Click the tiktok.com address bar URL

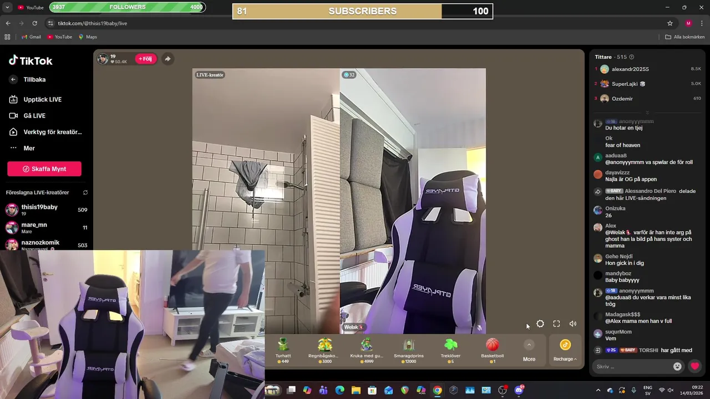[x=93, y=23]
